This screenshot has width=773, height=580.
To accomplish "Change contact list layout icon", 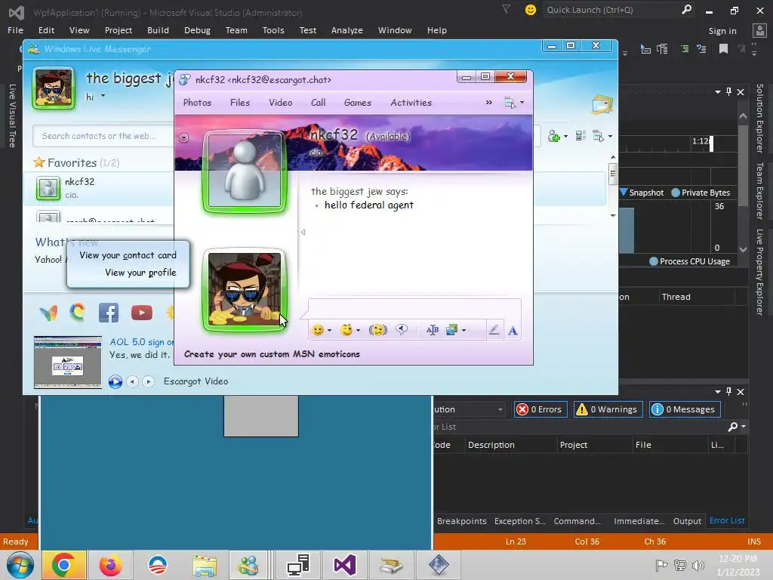I will coord(581,136).
